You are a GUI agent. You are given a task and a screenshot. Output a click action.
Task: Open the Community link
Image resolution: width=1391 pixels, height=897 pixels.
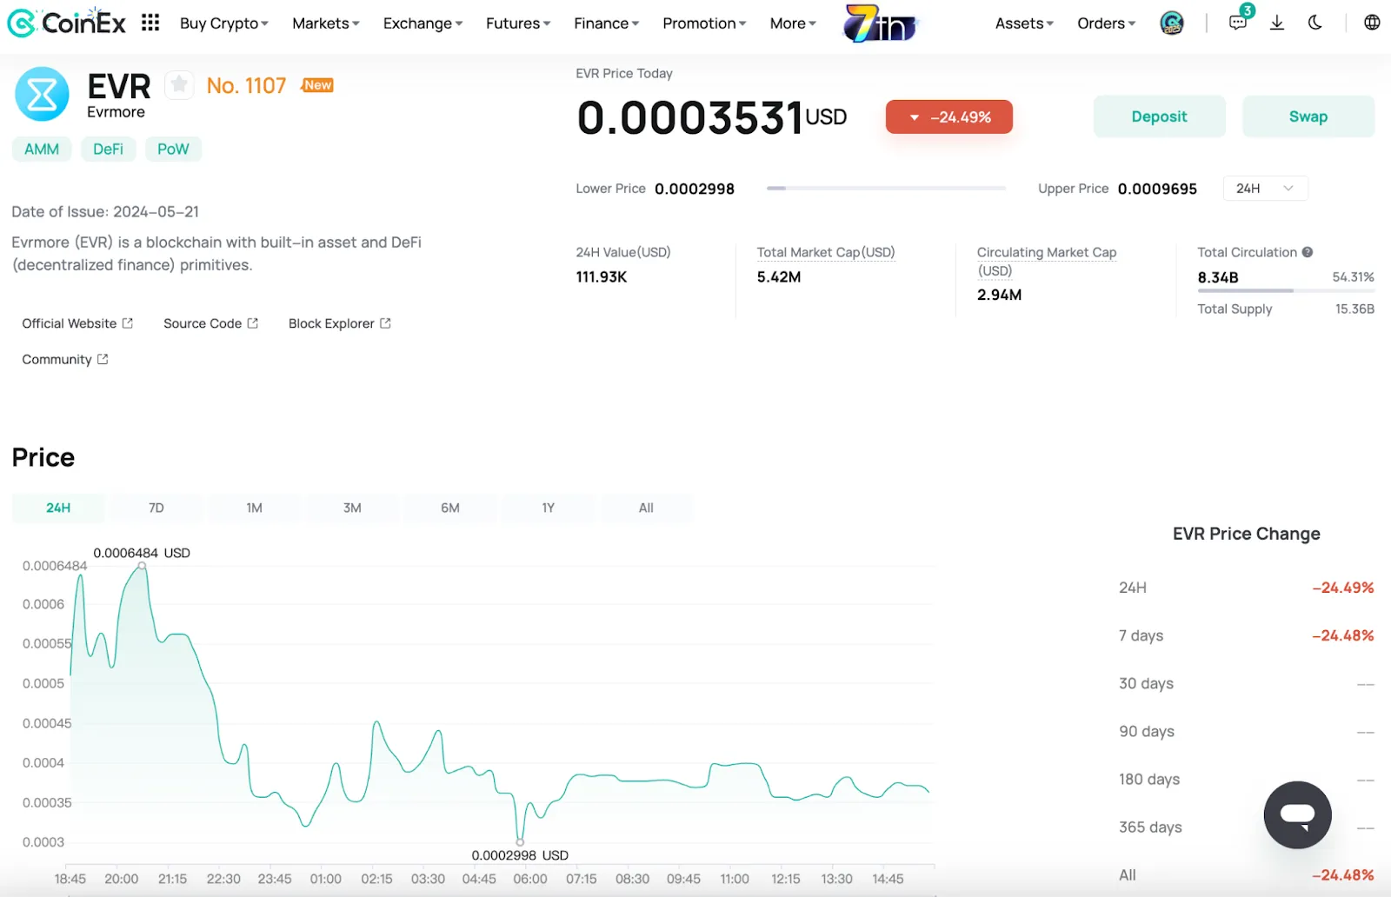pos(65,359)
